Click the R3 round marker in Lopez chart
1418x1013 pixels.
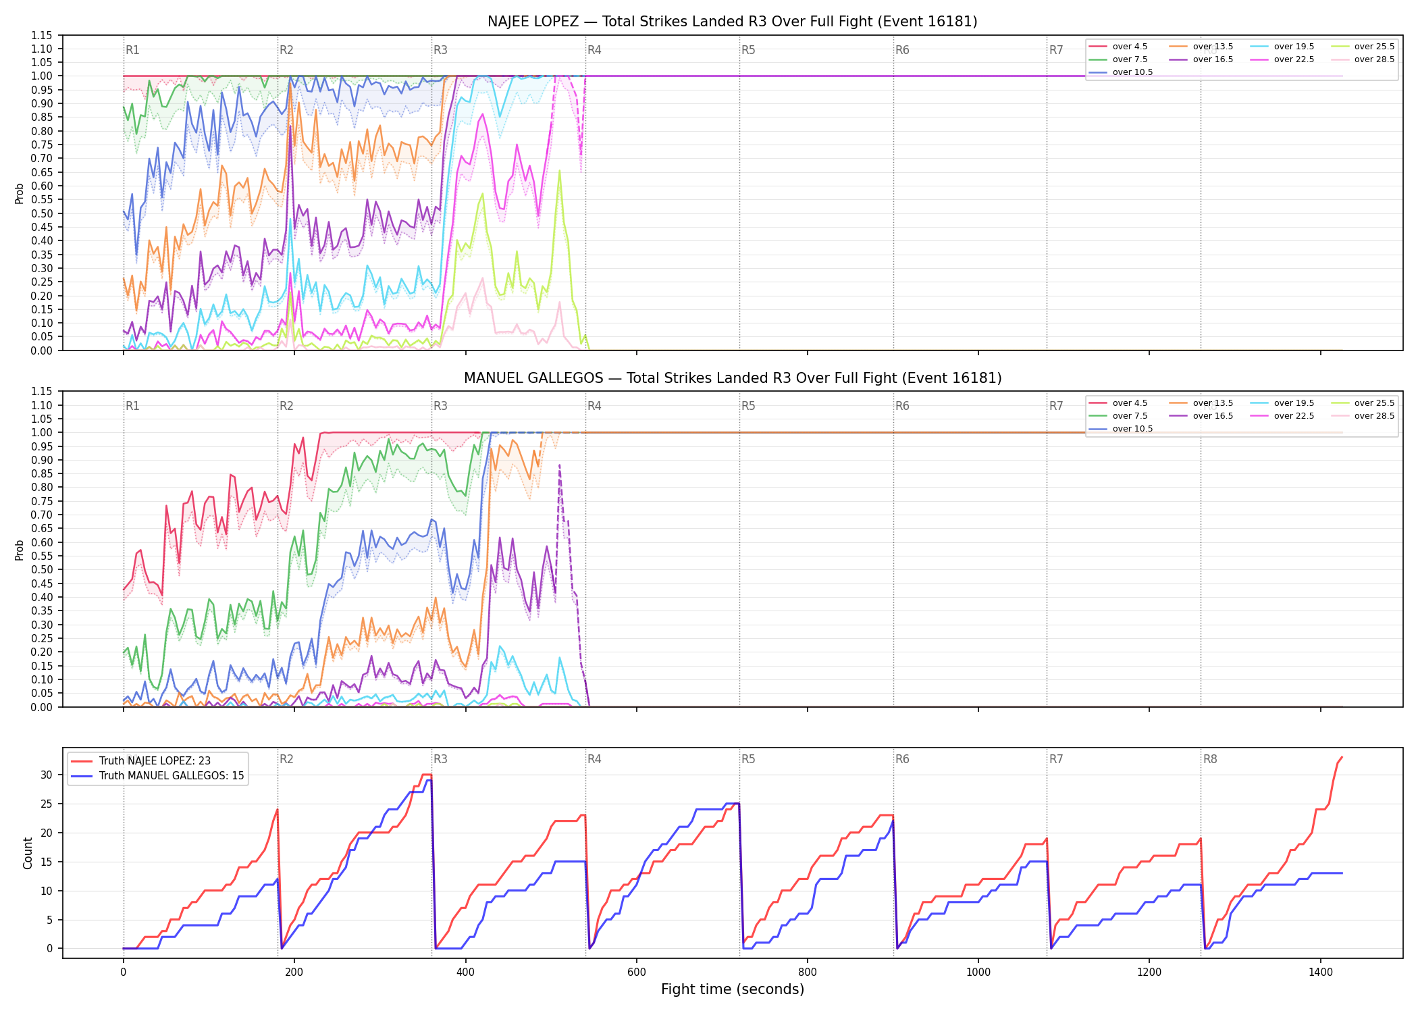click(x=440, y=50)
